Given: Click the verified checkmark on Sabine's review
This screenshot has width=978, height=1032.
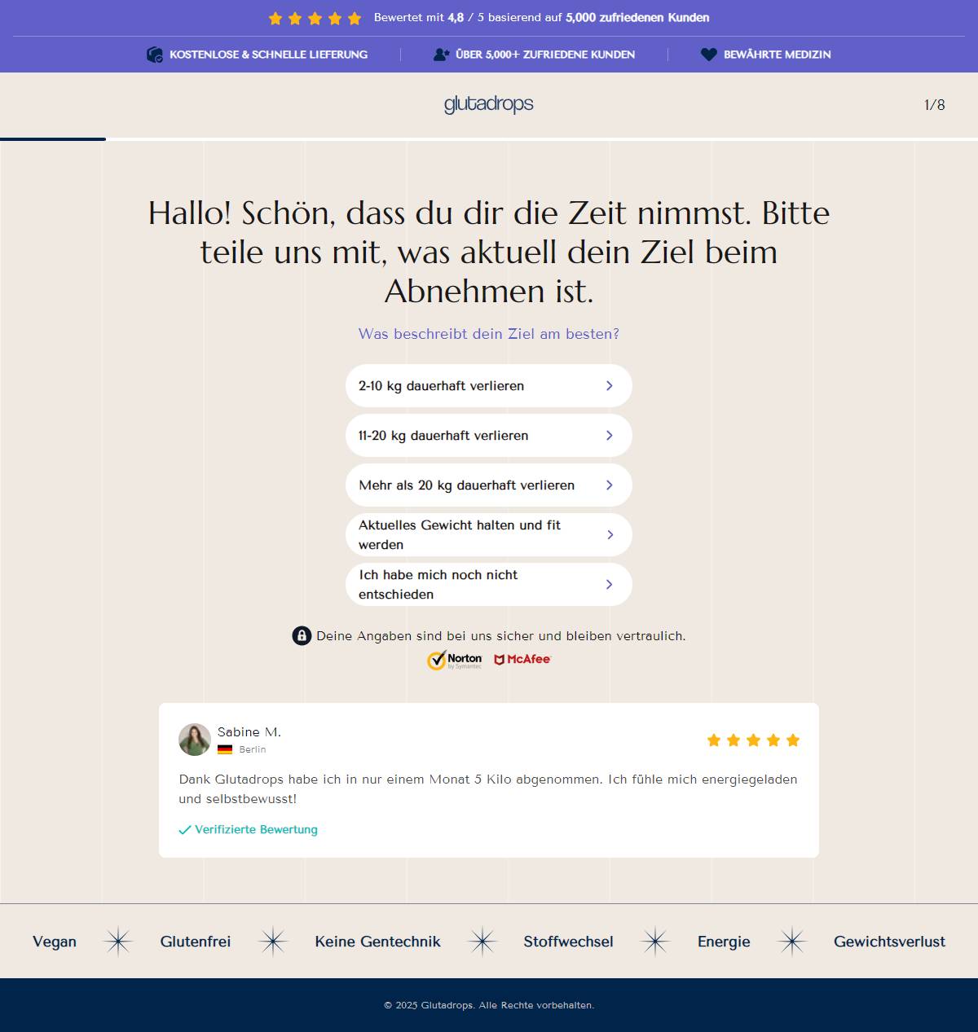Looking at the screenshot, I should point(186,829).
